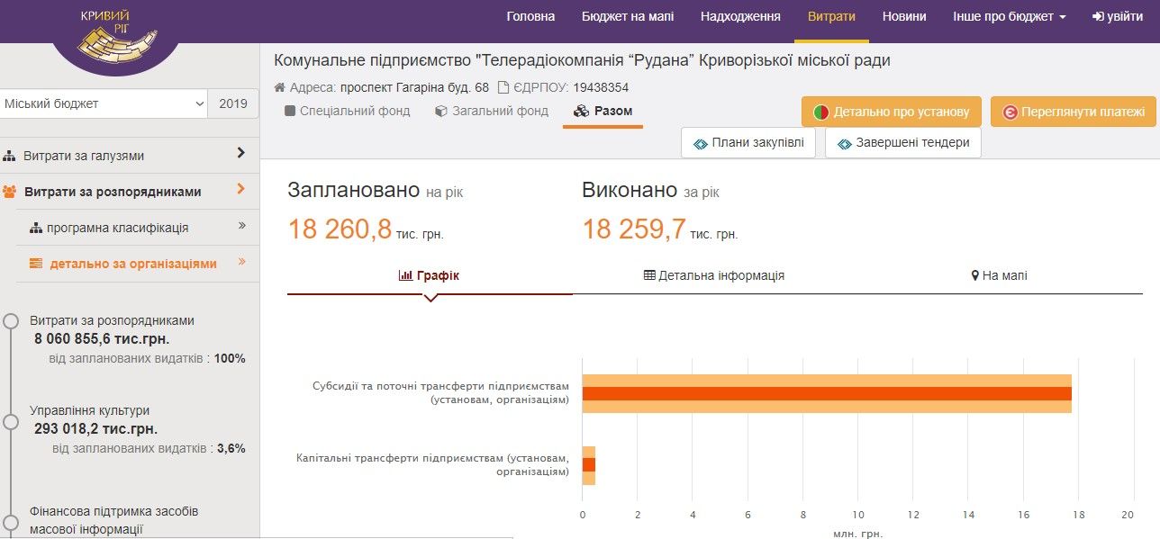The width and height of the screenshot is (1160, 539).
Task: Click the people icon beside Витрати за розпорядниками
Action: [9, 191]
